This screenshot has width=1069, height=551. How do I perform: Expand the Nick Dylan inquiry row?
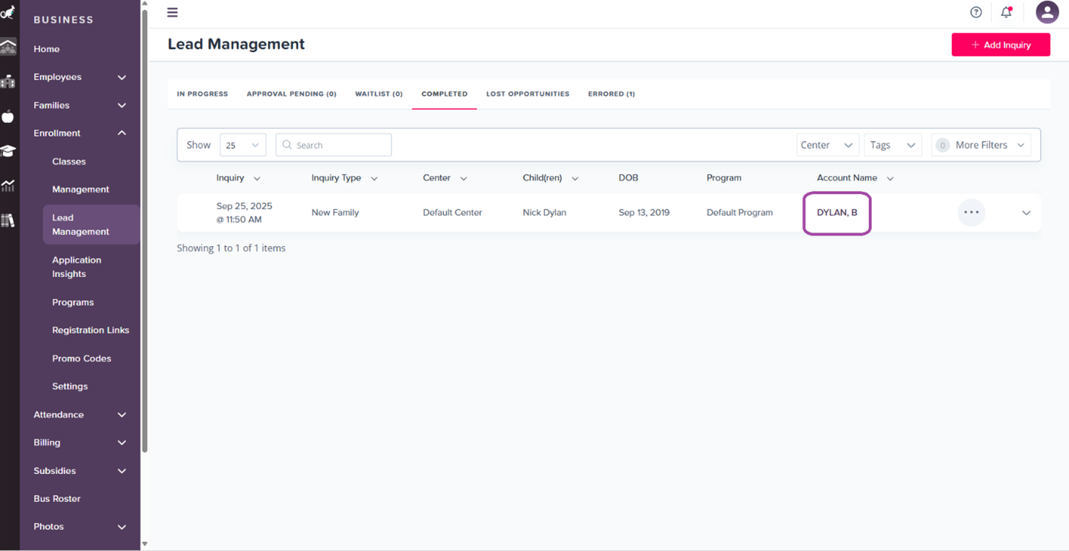[x=1026, y=213]
